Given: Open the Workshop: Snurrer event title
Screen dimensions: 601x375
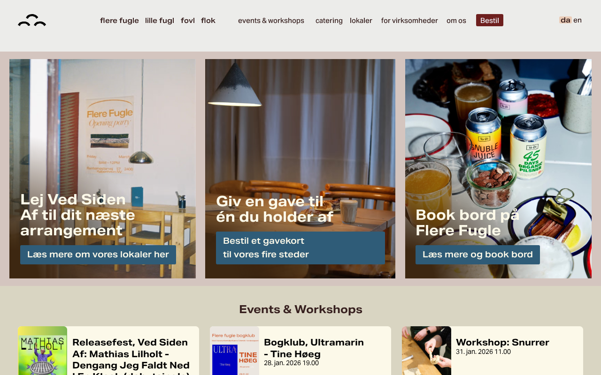Looking at the screenshot, I should click(502, 342).
